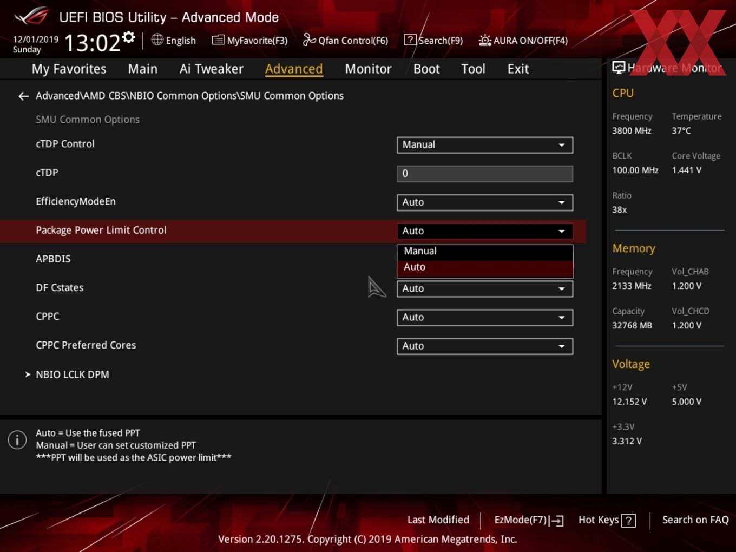Image resolution: width=736 pixels, height=552 pixels.
Task: Switch to the Main tab
Action: tap(143, 69)
